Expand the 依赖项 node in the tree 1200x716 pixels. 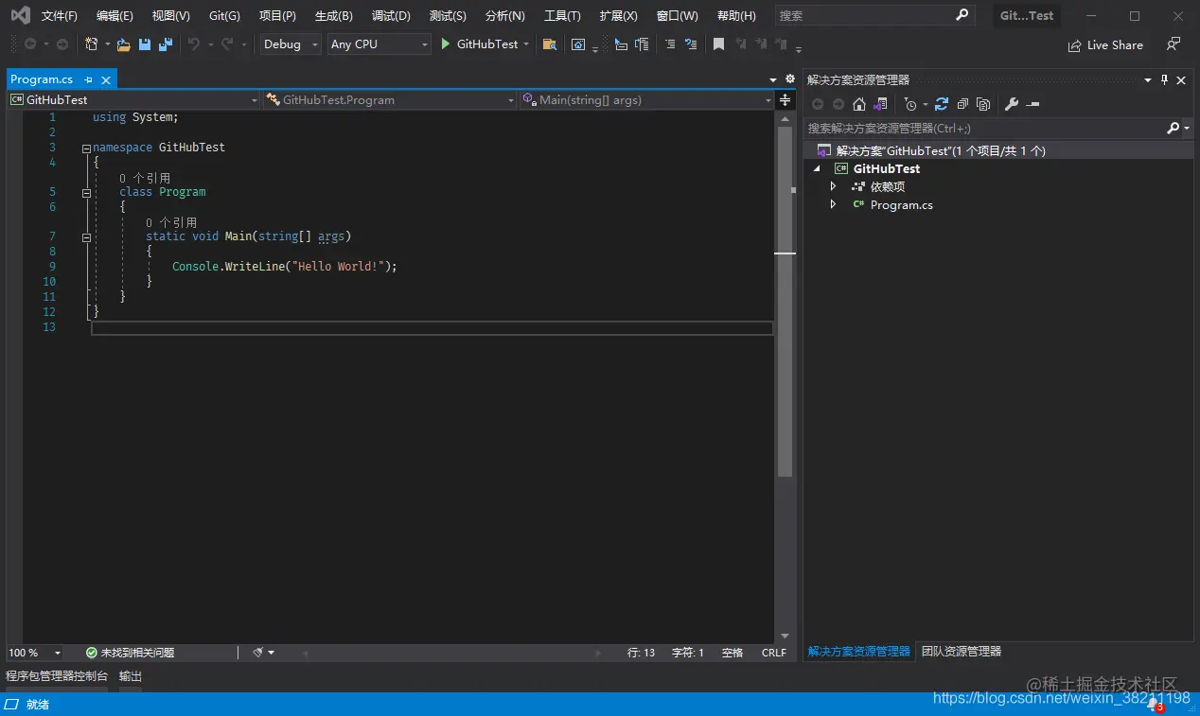[x=833, y=186]
